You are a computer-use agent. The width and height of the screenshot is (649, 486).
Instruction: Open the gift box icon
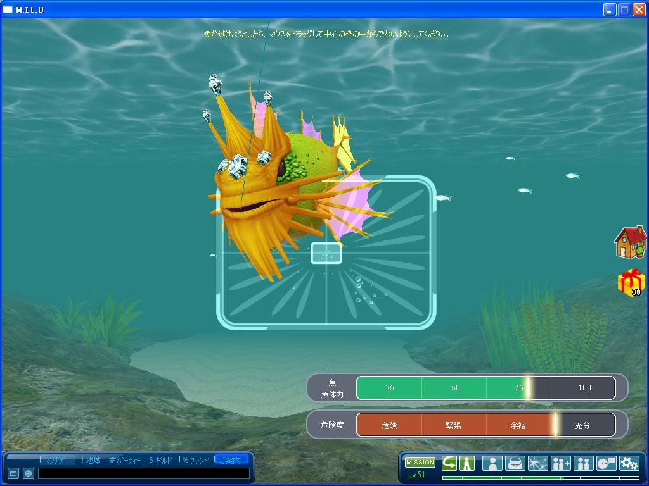point(631,282)
